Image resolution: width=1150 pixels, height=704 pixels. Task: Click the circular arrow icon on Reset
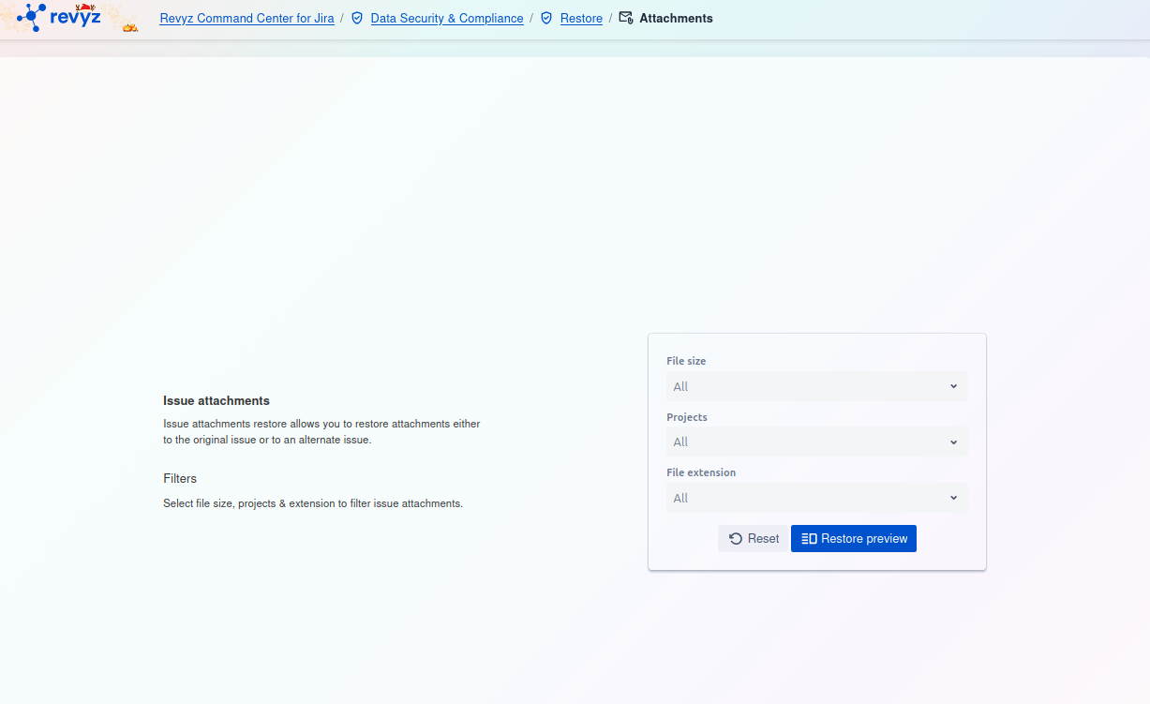(x=736, y=539)
